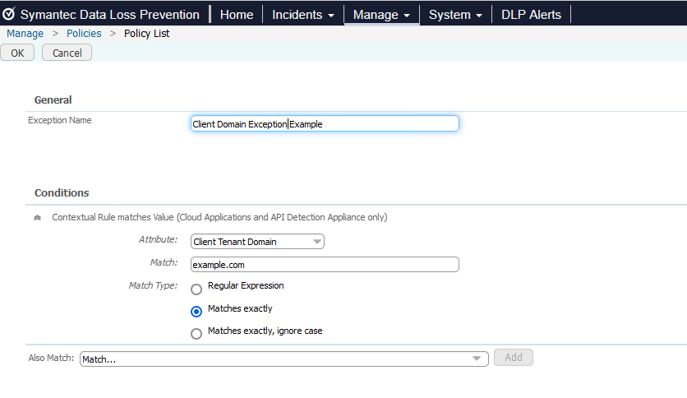The width and height of the screenshot is (687, 398).
Task: Click the Policy List breadcrumb text
Action: [x=147, y=34]
